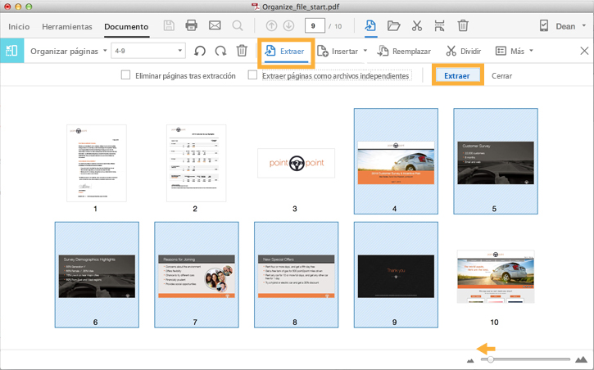Viewport: 594px width, 370px height.
Task: Print the document with printer icon
Action: pos(191,25)
